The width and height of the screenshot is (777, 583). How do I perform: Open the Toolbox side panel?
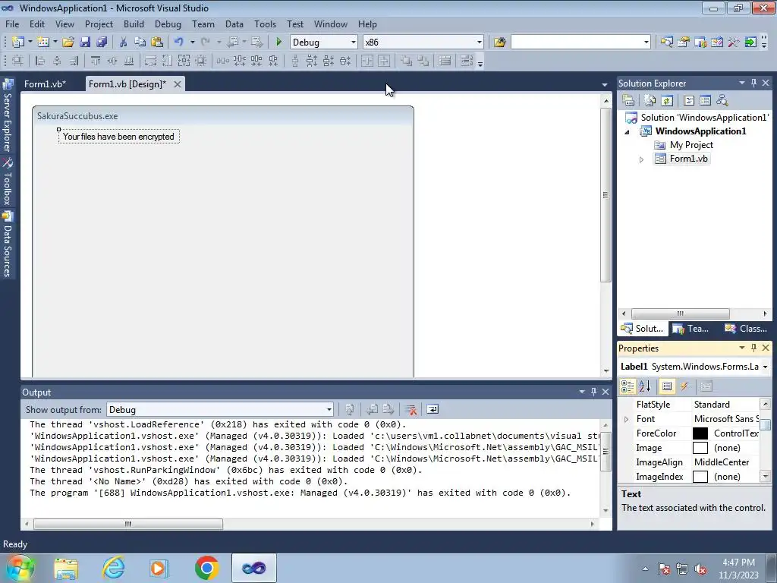click(8, 182)
